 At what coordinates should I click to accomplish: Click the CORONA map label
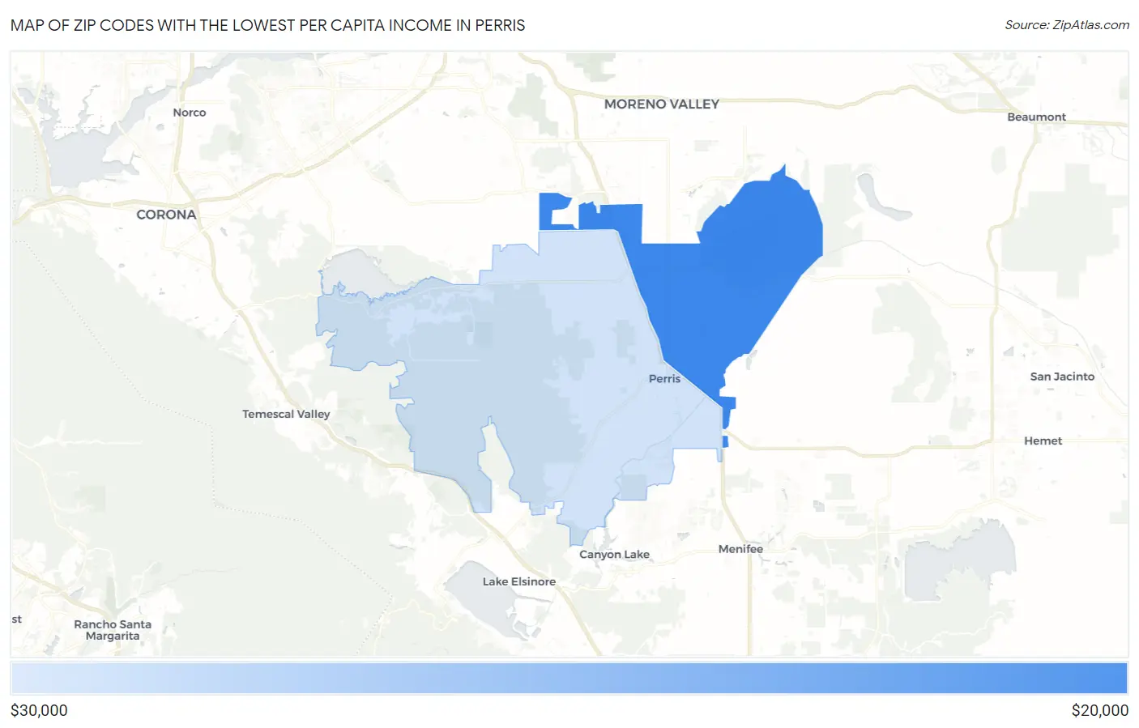tap(166, 215)
